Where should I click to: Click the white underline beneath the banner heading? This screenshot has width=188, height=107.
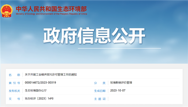coord(119,48)
